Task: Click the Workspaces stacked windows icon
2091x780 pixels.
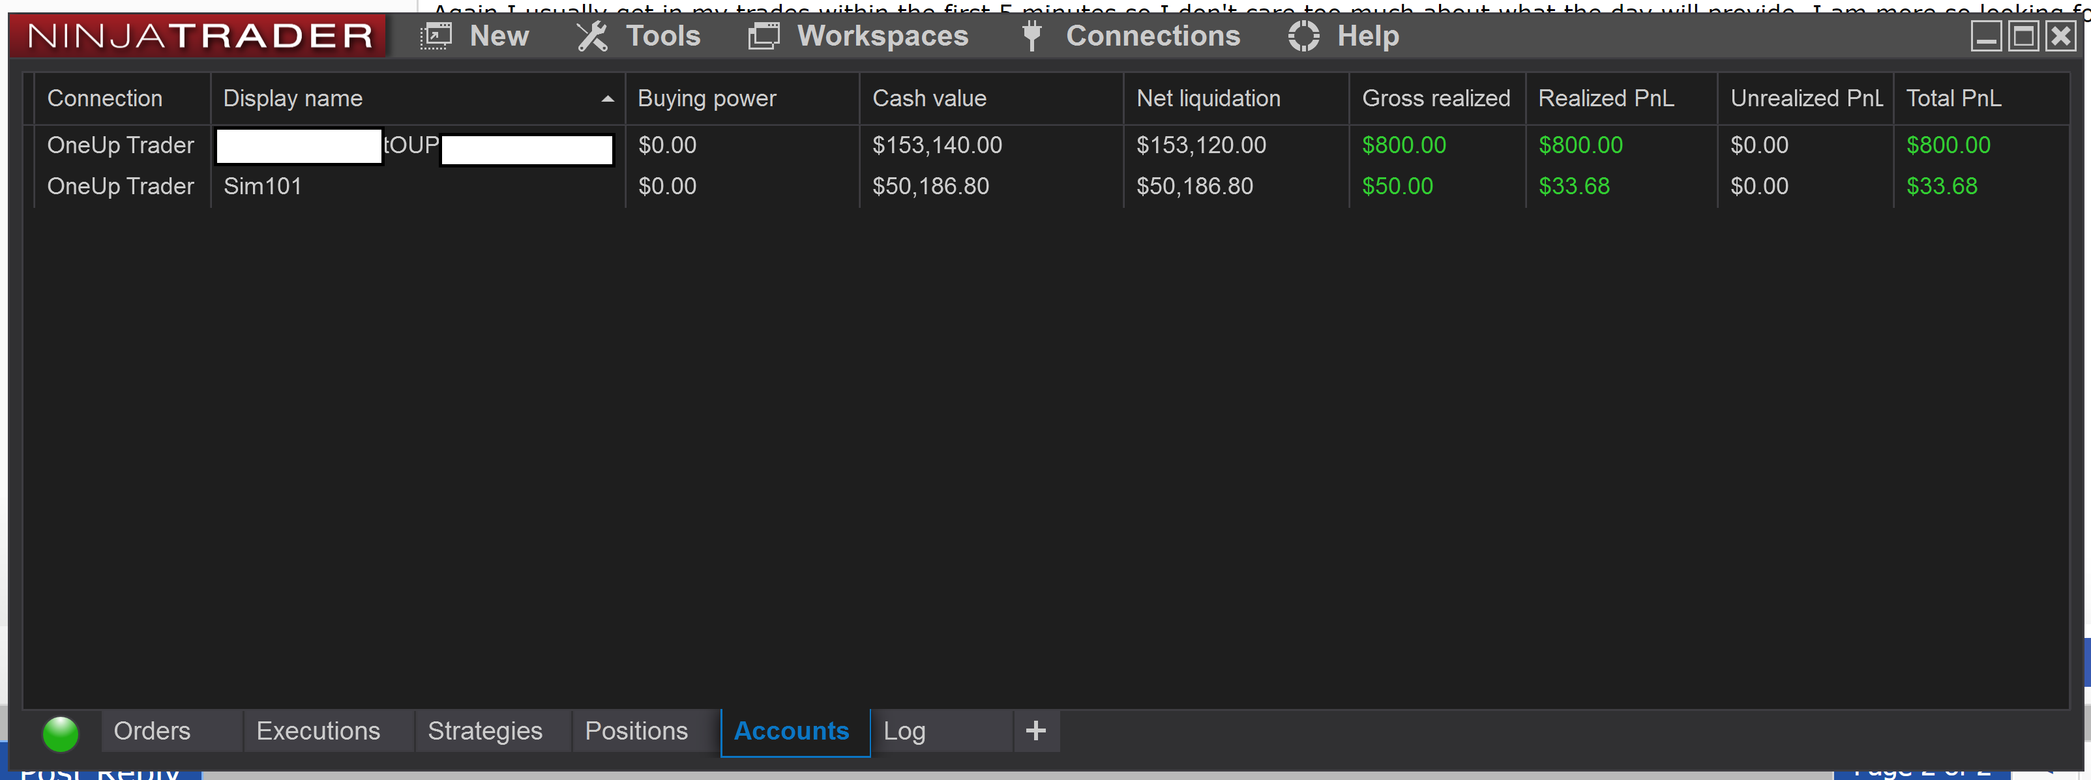Action: (x=764, y=36)
